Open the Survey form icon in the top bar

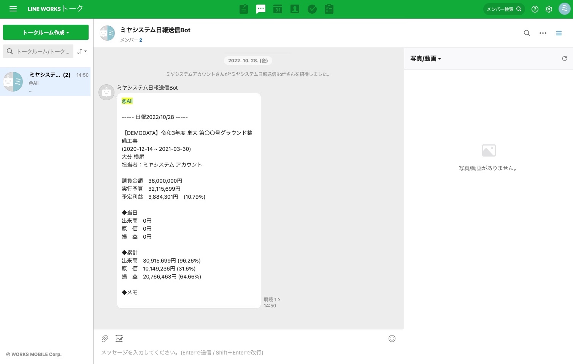329,9
